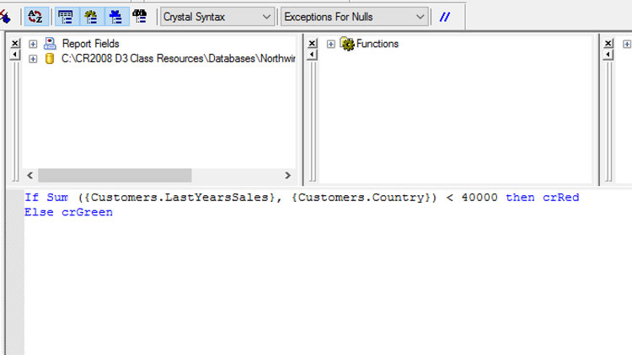Image resolution: width=632 pixels, height=355 pixels.
Task: Toggle the Operator Tree panel button
Action: [116, 17]
